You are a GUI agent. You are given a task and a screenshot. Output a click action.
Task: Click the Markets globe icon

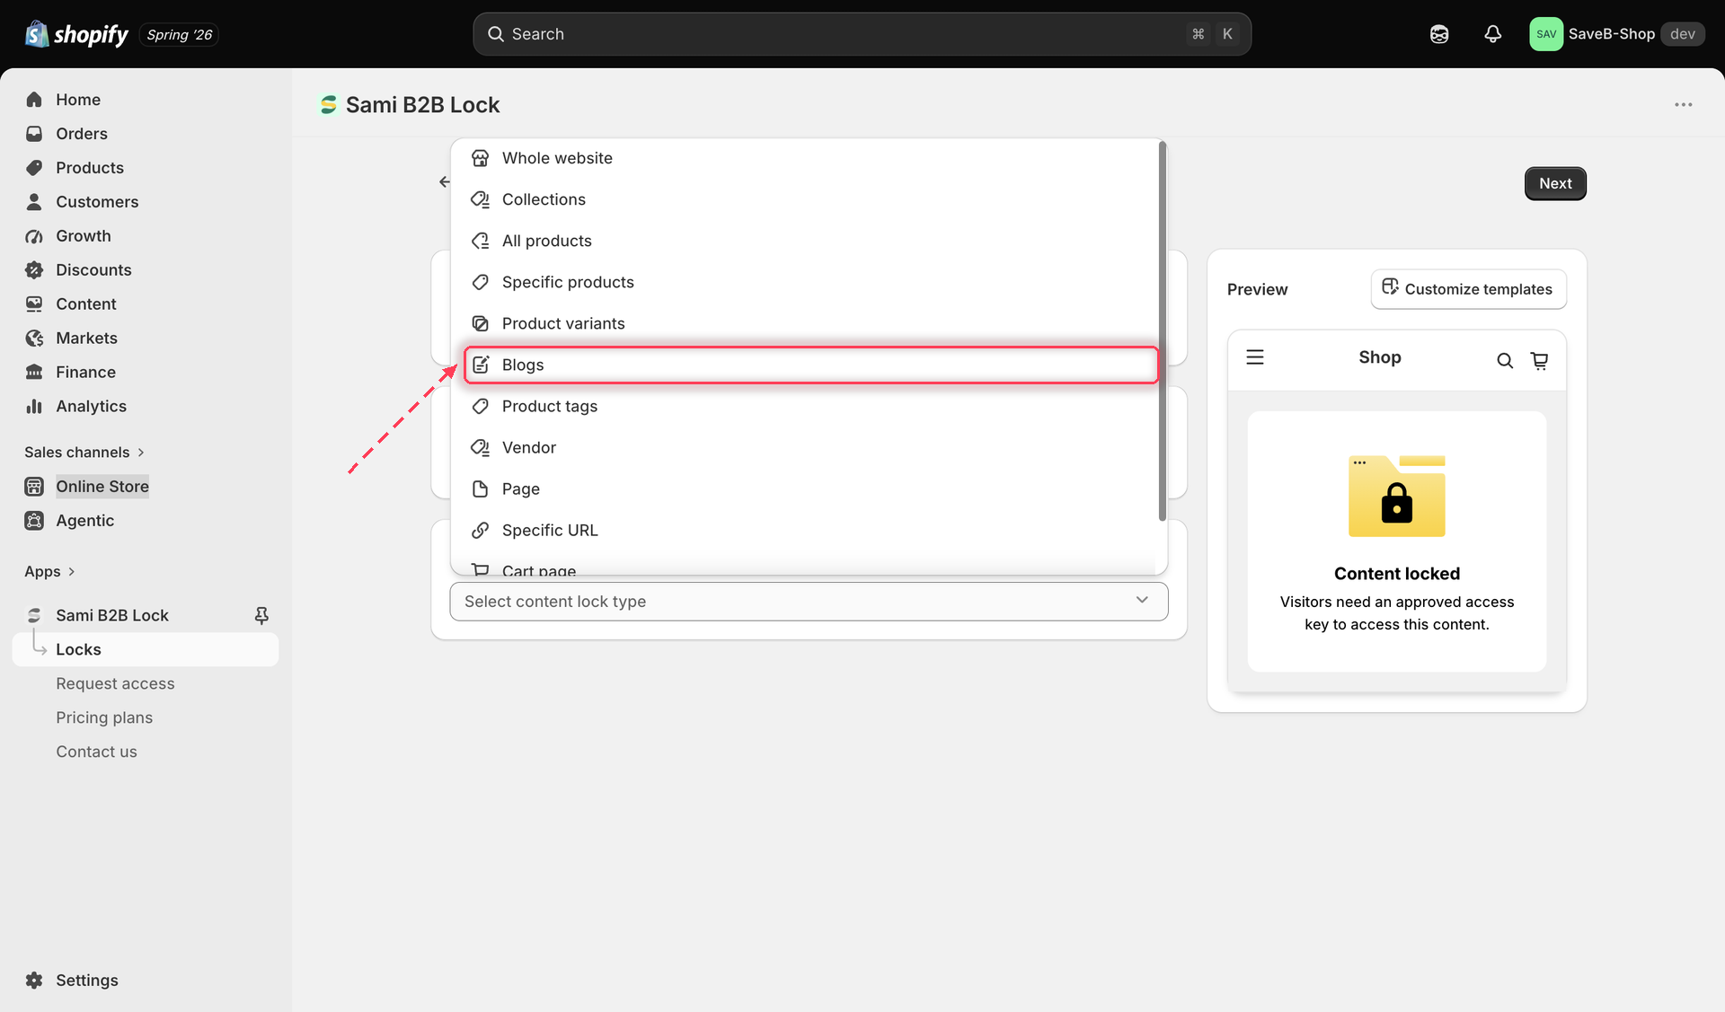point(34,339)
